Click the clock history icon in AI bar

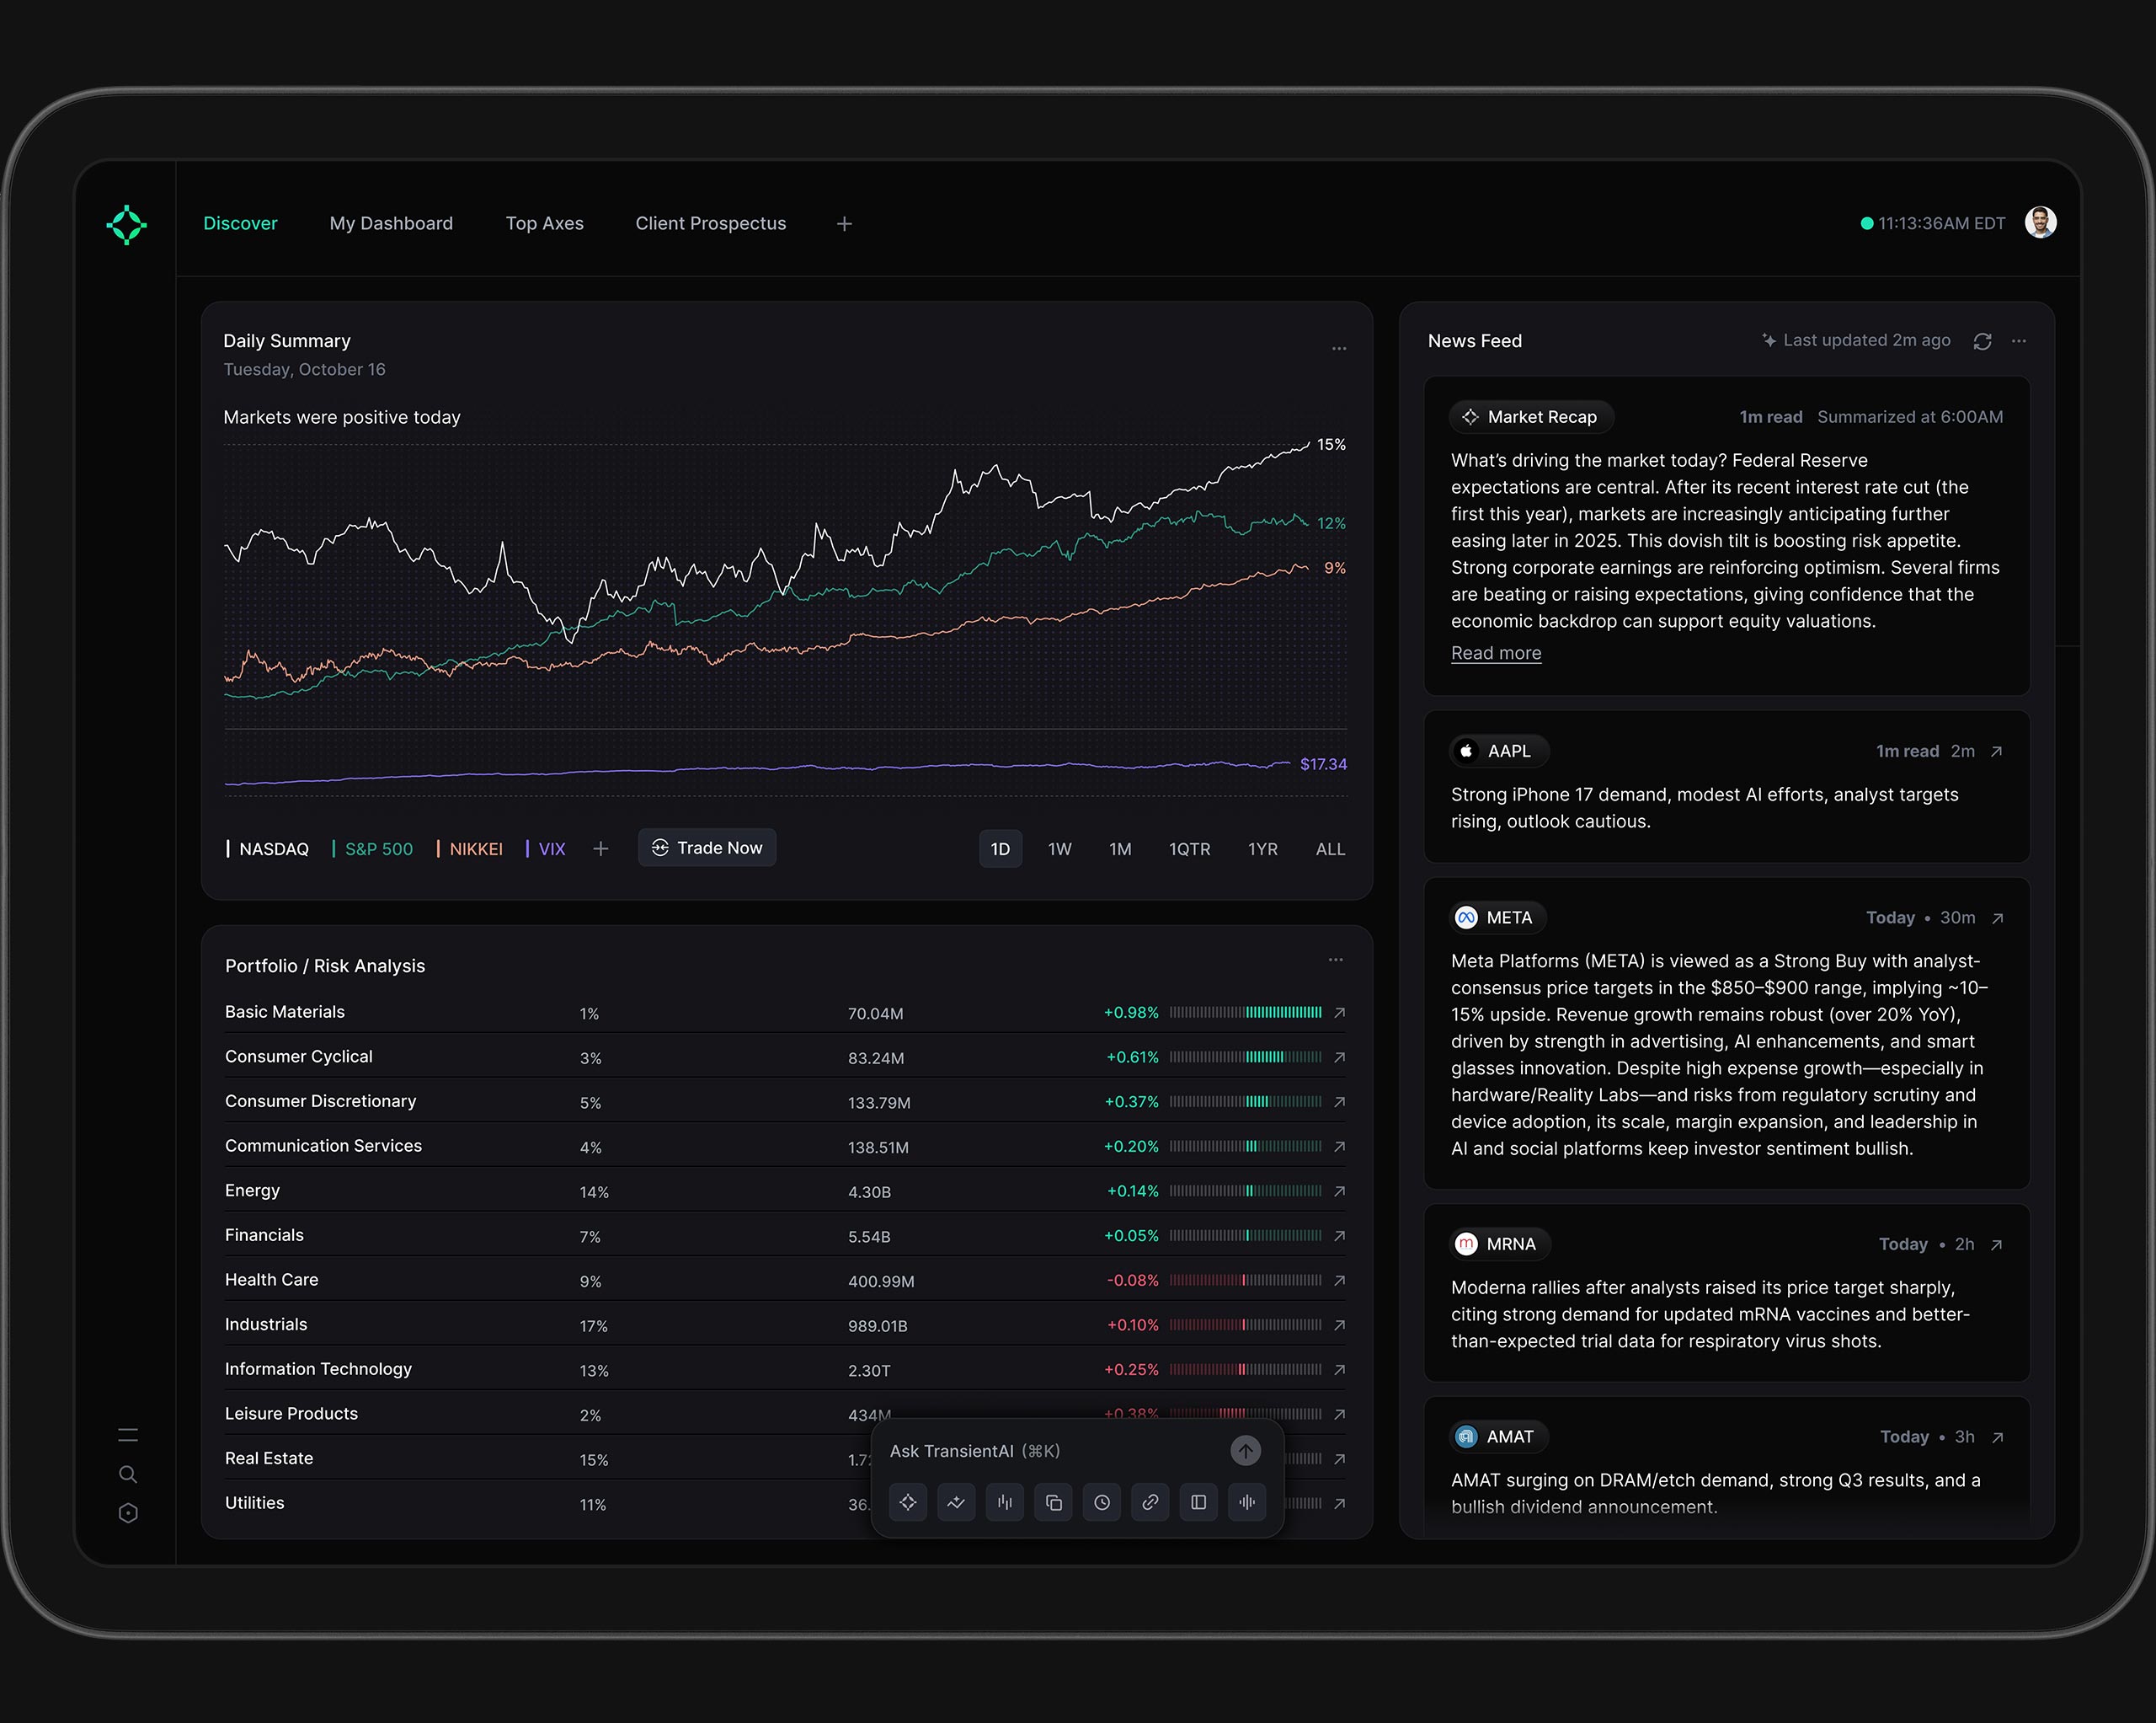coord(1101,1502)
